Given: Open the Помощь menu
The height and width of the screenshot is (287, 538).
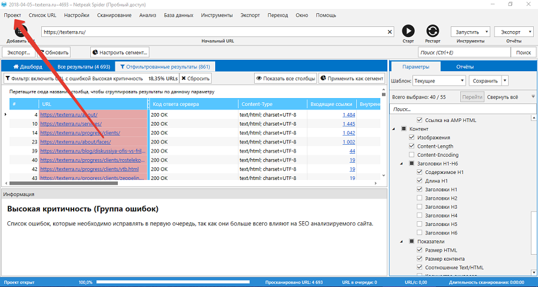Looking at the screenshot, I should (x=326, y=15).
